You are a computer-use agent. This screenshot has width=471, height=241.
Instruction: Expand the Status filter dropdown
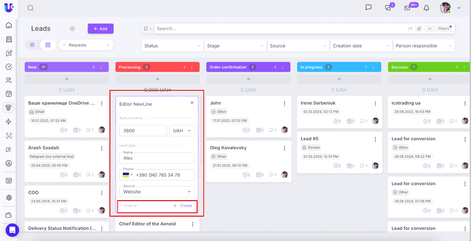[x=172, y=46]
